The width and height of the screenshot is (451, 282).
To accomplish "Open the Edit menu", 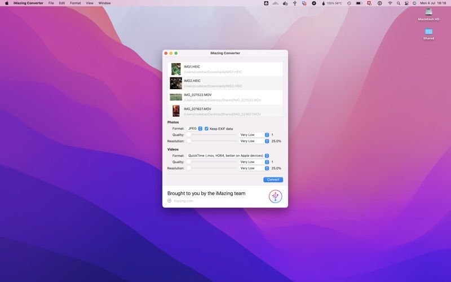I will click(62, 3).
